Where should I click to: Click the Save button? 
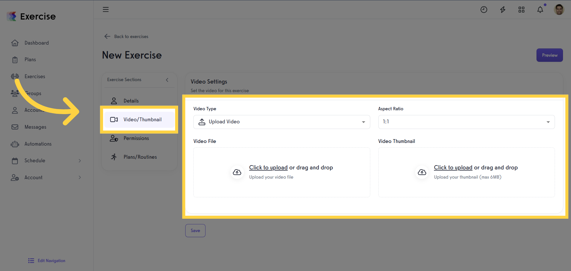(x=195, y=230)
